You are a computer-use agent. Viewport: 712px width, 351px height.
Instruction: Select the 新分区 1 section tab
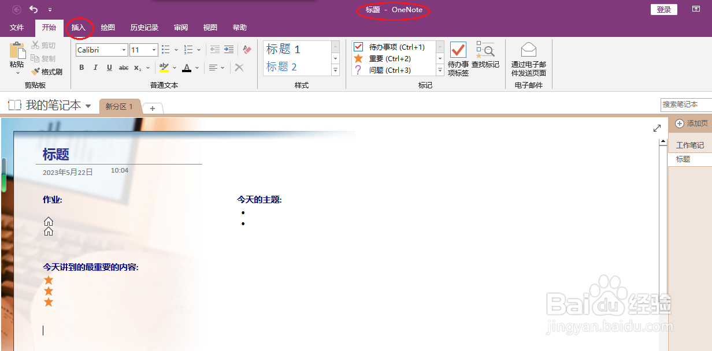120,107
